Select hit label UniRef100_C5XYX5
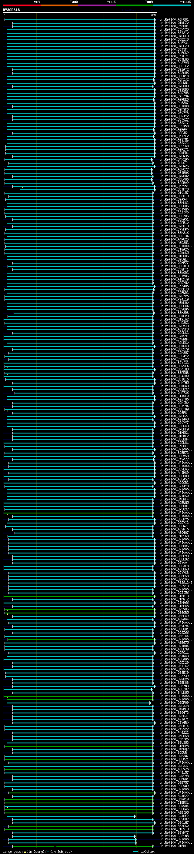Viewport: 194px width, 854px height. pyautogui.click(x=174, y=29)
